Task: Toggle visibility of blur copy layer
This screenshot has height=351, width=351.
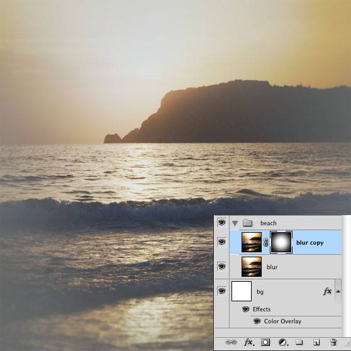Action: click(x=221, y=242)
